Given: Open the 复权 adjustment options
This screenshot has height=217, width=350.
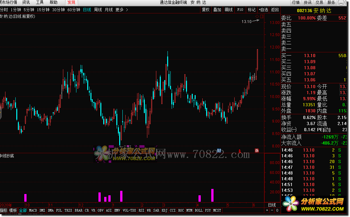Looking at the screenshot, I should (206, 10).
